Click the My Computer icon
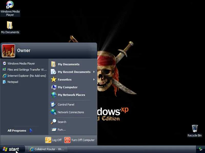This screenshot has width=205, height=153. [x=54, y=87]
